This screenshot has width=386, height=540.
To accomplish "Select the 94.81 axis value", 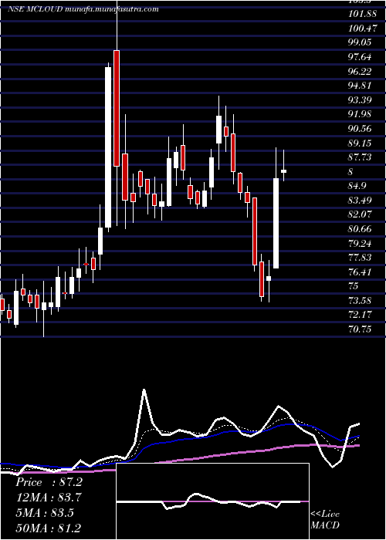I will [360, 86].
